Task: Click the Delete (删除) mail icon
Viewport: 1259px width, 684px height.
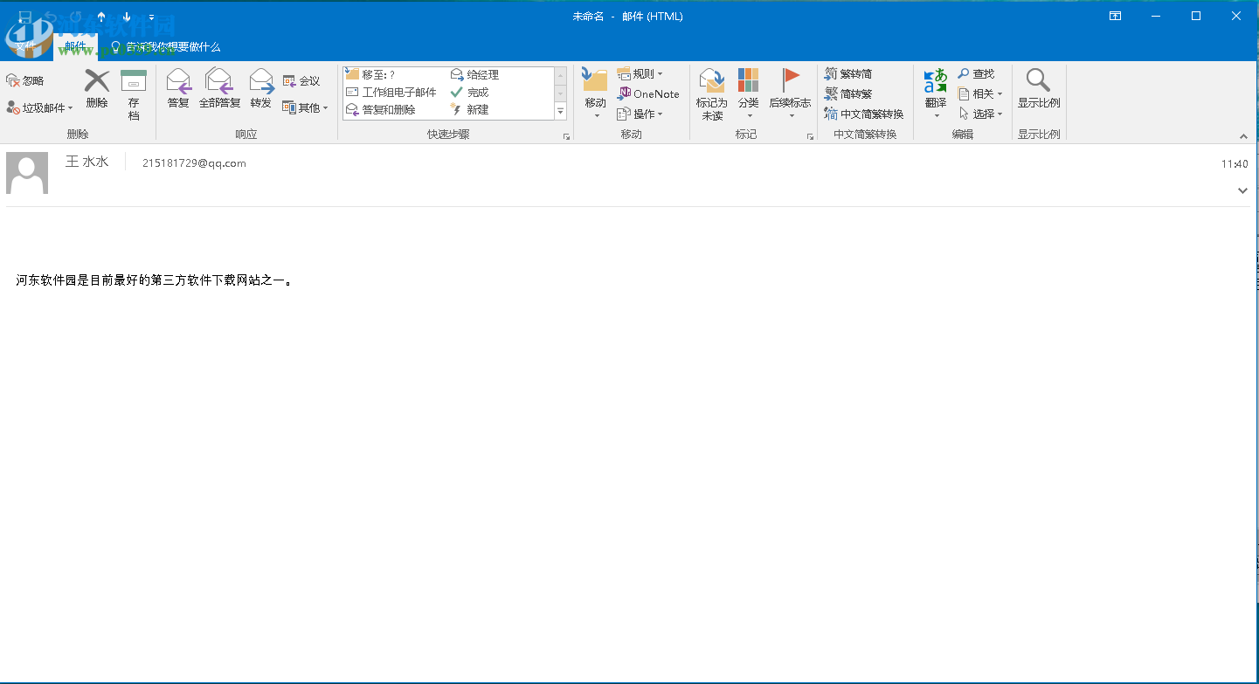Action: pyautogui.click(x=97, y=89)
